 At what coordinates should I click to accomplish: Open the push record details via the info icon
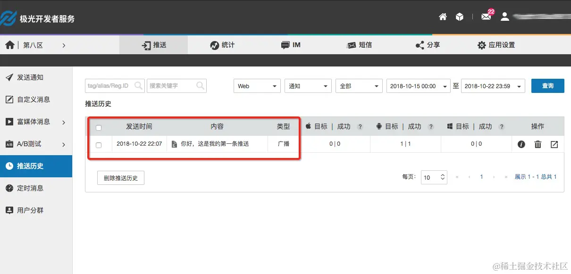521,144
